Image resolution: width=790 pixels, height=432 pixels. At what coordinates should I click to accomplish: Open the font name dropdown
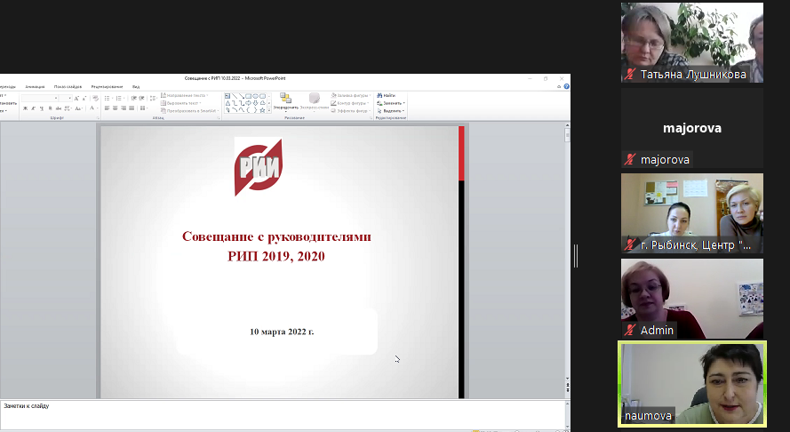(56, 99)
